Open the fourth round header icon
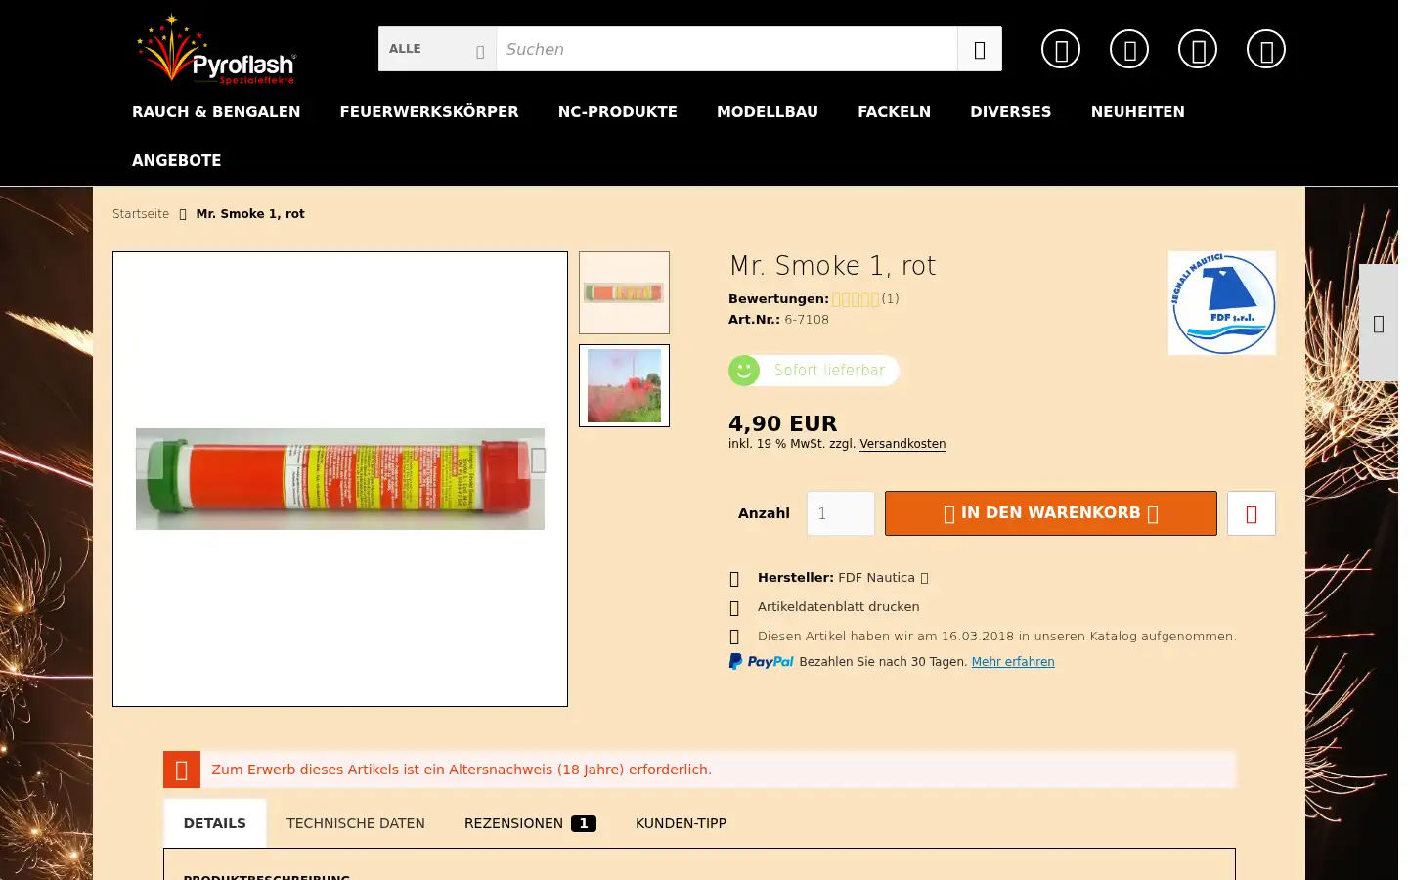 coord(1266,49)
